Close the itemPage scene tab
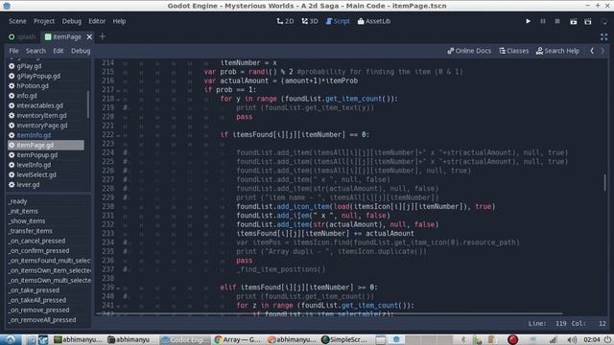Viewport: 614px width, 345px height. 89,36
